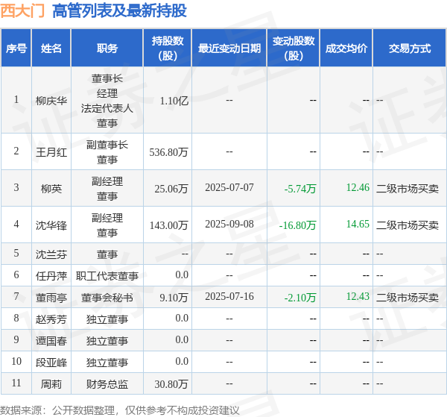This screenshot has height=417, width=447.
Task: Click the change value -16.80万
Action: (x=297, y=225)
